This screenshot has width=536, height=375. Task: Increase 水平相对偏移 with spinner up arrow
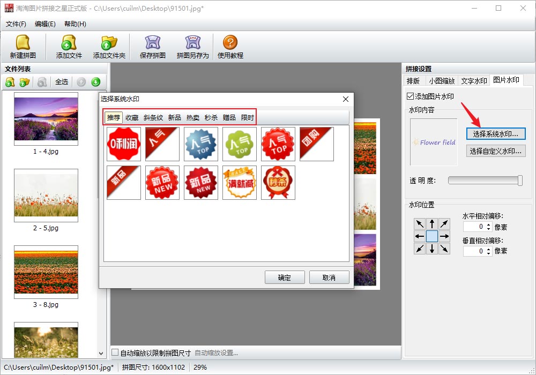(x=488, y=224)
